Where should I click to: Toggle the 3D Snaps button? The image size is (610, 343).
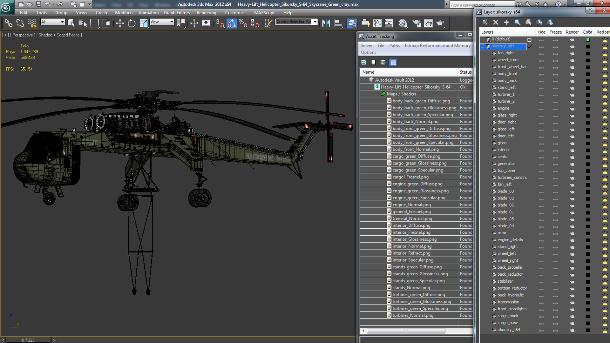(x=220, y=23)
